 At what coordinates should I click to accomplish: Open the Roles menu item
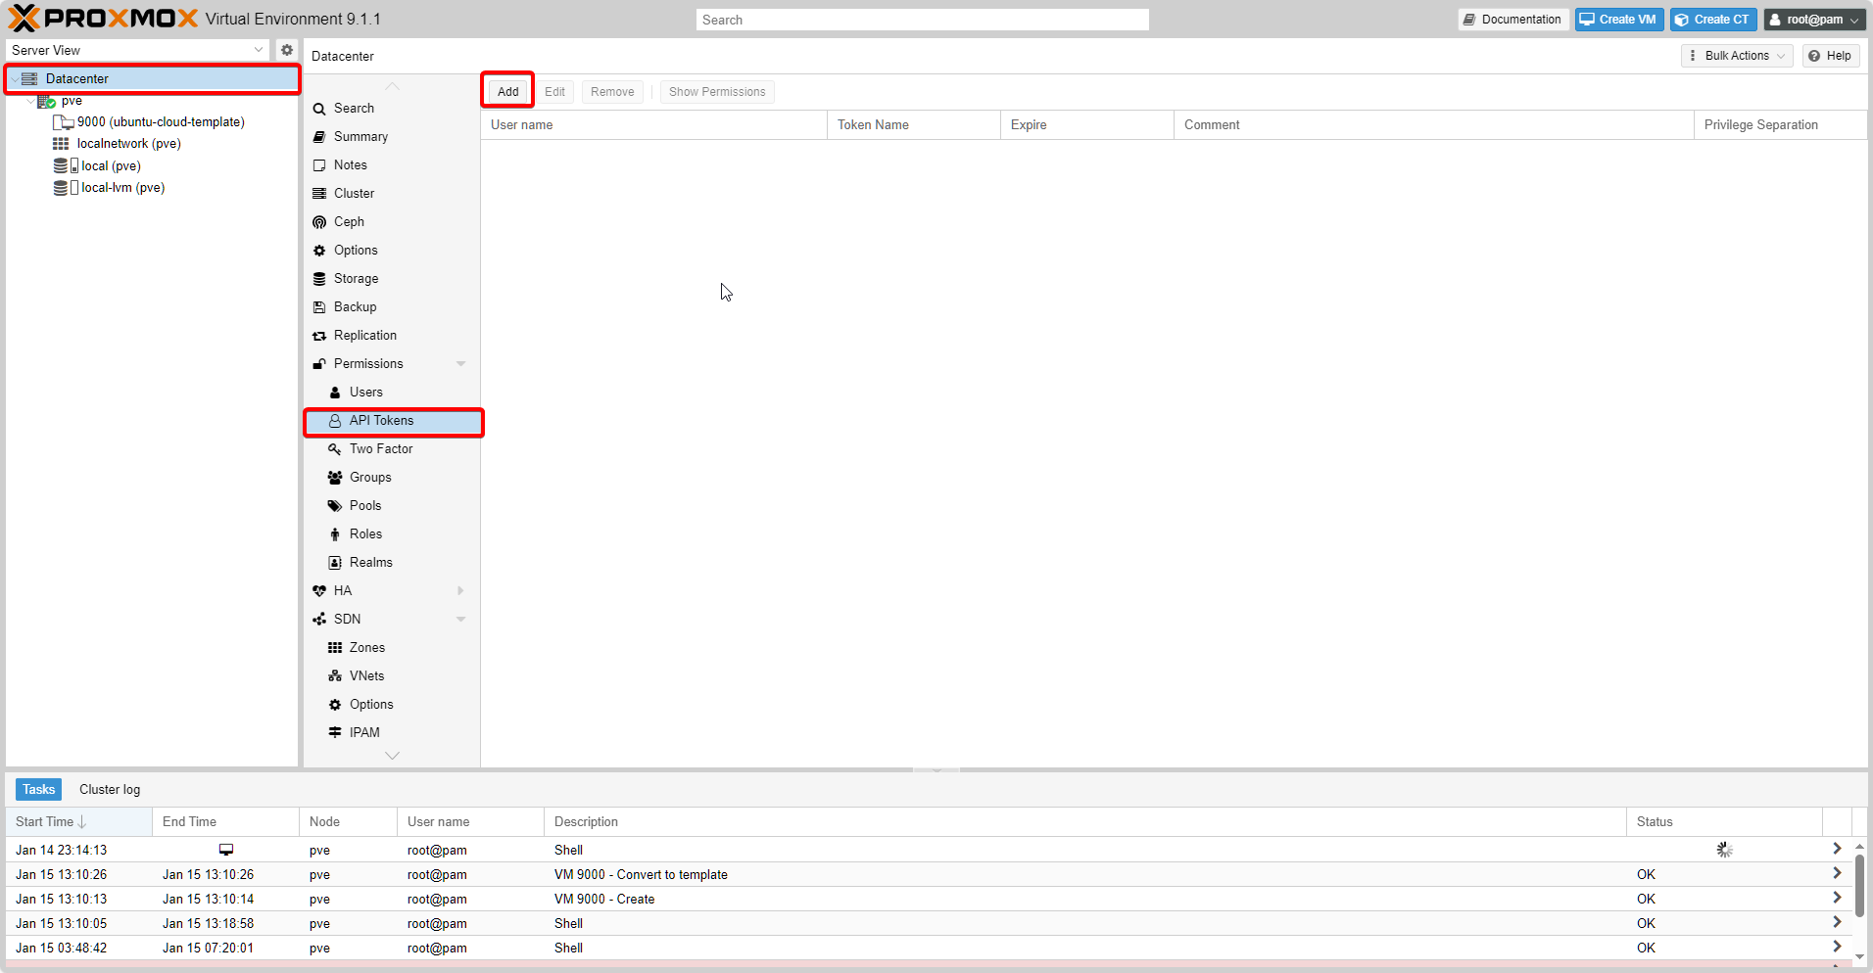[365, 534]
